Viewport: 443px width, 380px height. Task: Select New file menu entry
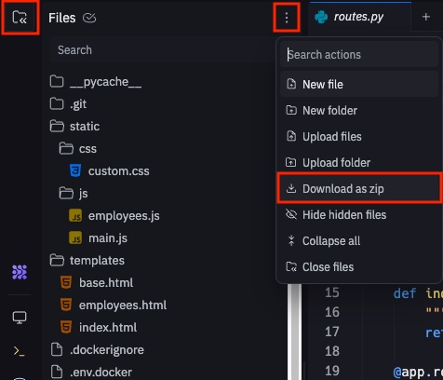click(x=359, y=85)
